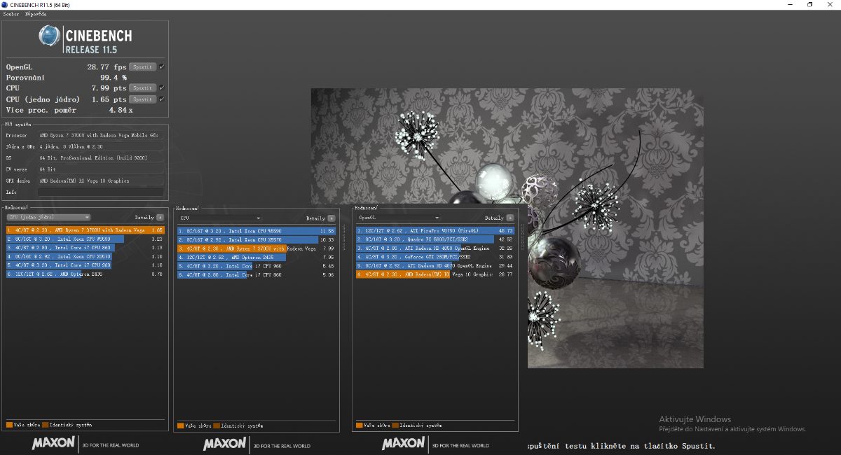
Task: Click the MAXON logo under the CPU panel
Action: tap(225, 444)
